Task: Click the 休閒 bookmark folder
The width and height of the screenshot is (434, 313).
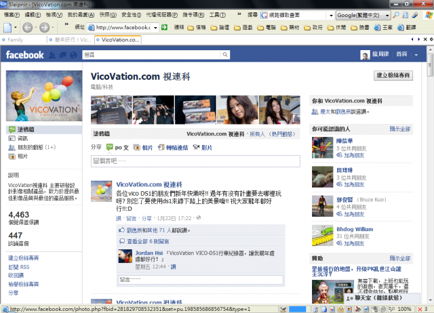Action: (336, 27)
